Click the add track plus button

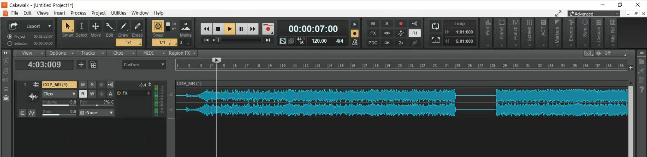point(81,65)
